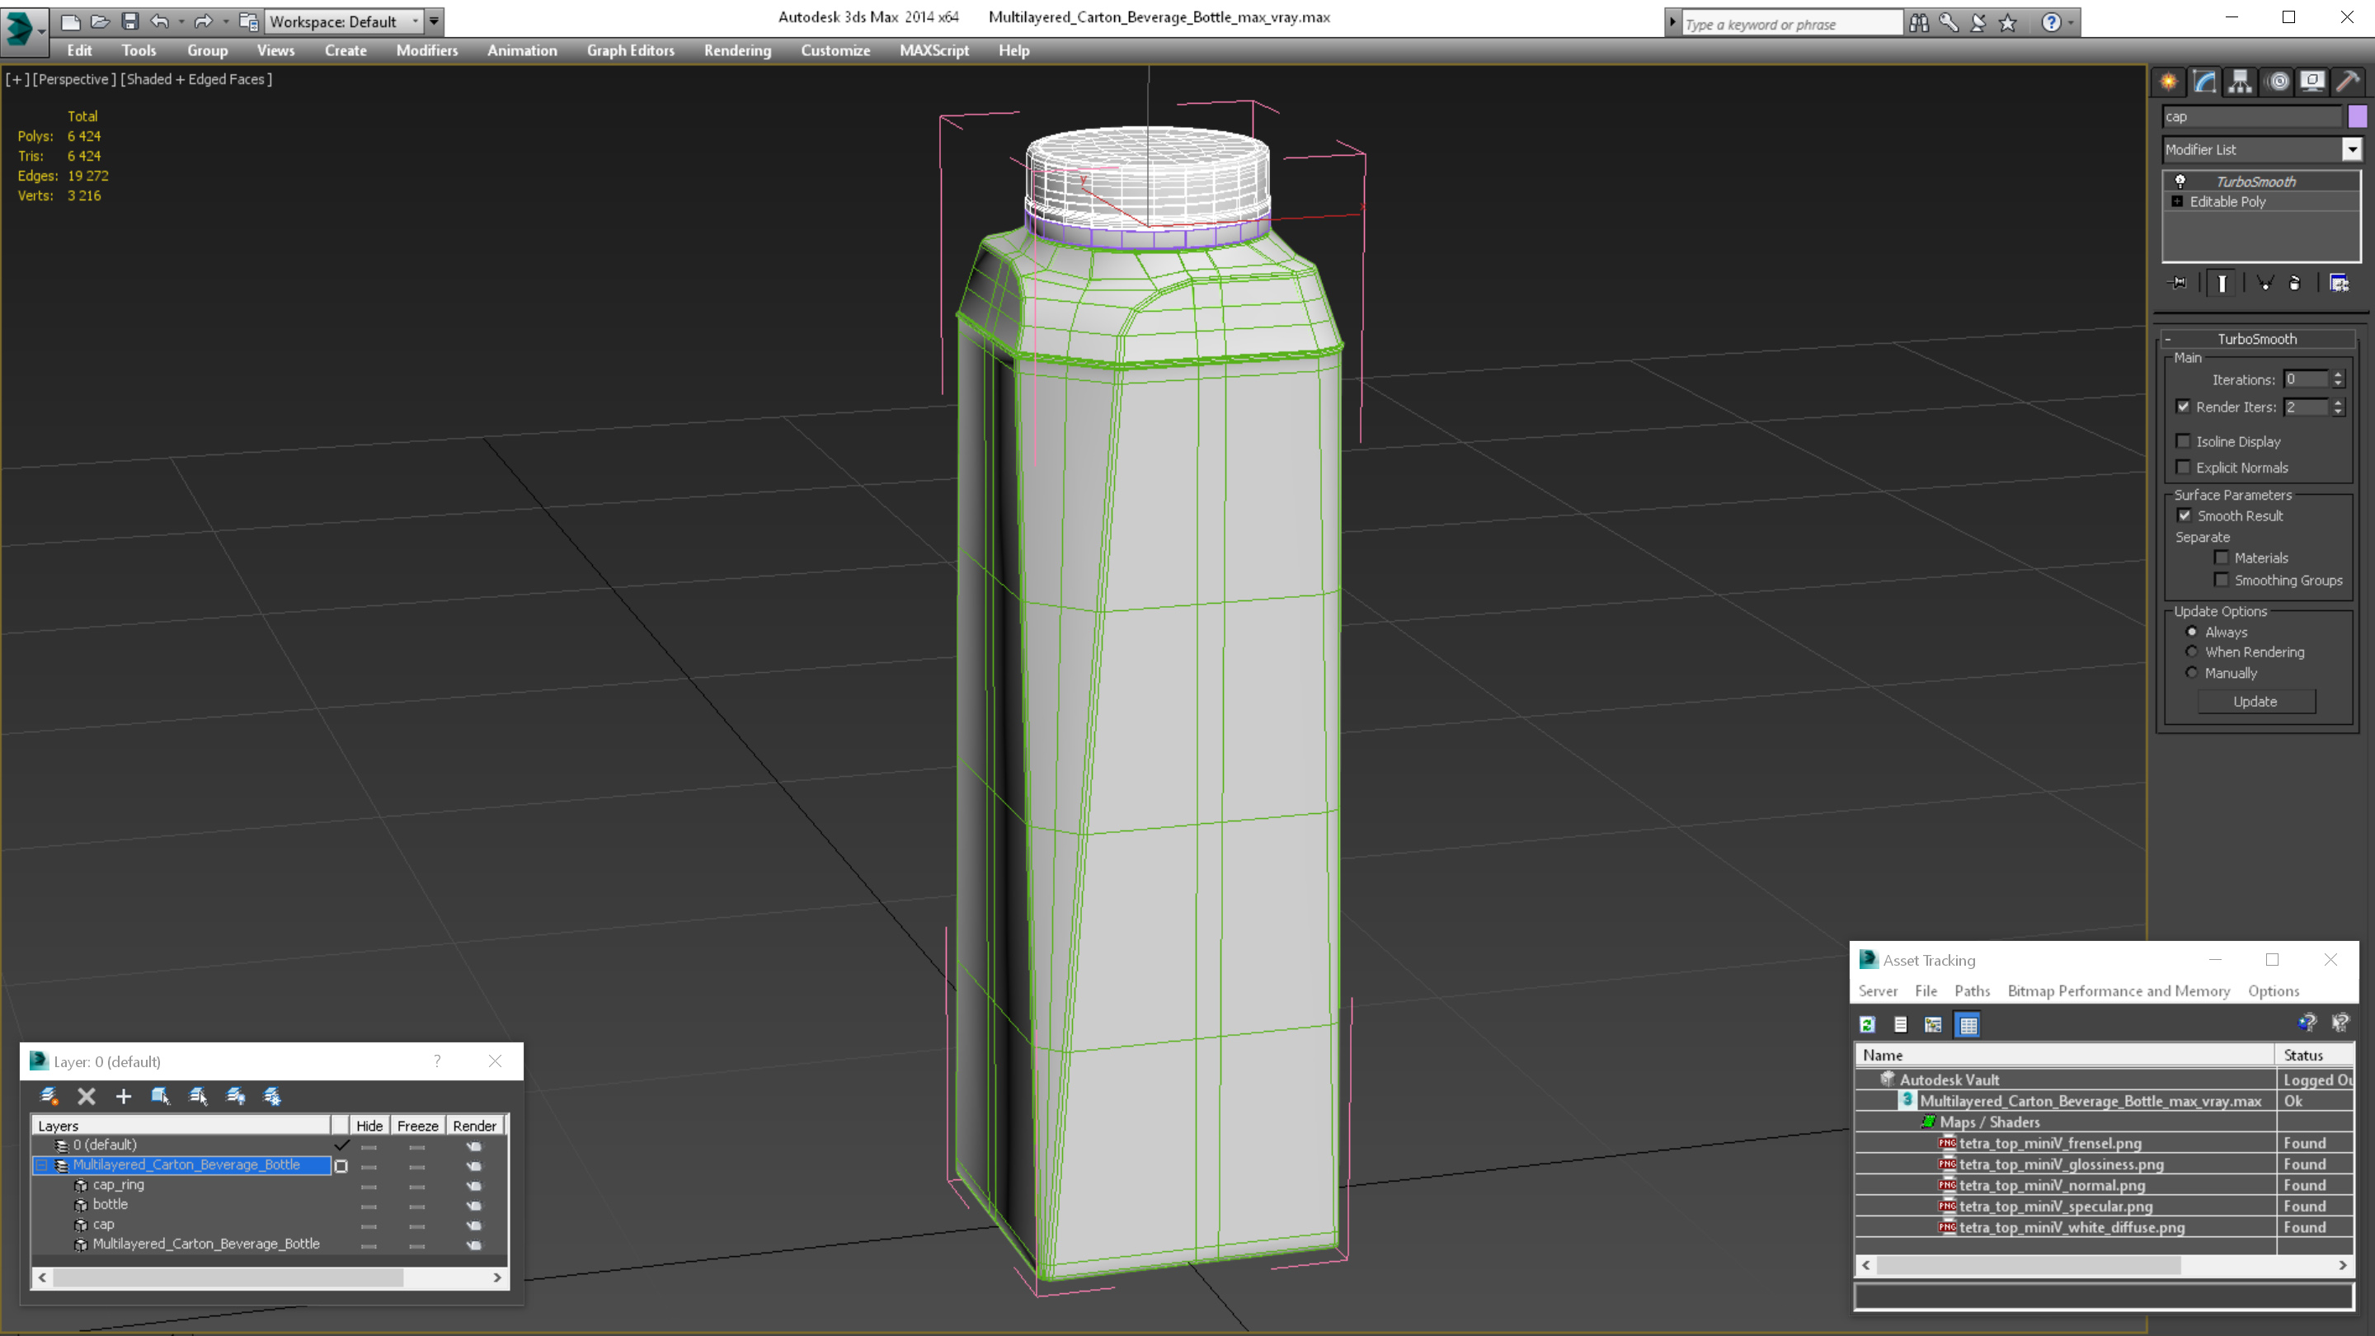The width and height of the screenshot is (2375, 1336).
Task: Click Configure Modifier Sets icon
Action: pyautogui.click(x=2339, y=283)
